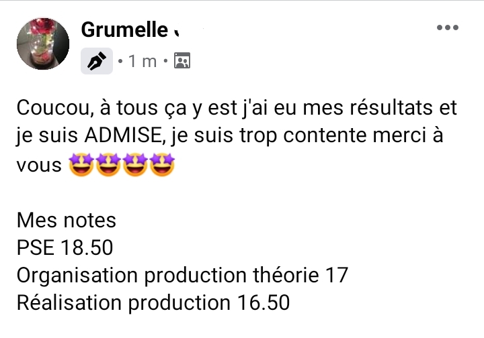This screenshot has width=484, height=338.
Task: Open the three-dot post options menu
Action: [447, 28]
